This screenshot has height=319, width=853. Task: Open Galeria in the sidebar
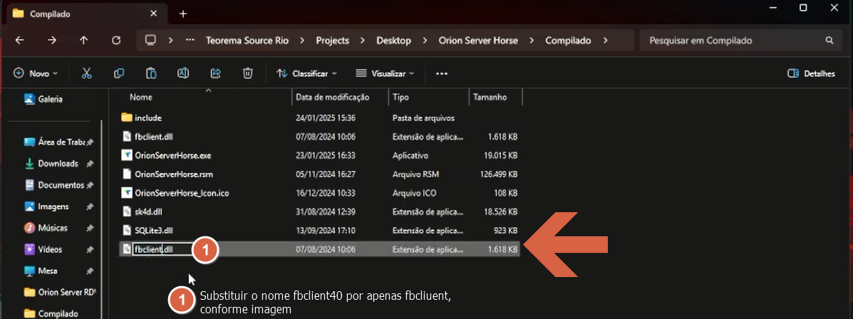pyautogui.click(x=43, y=99)
